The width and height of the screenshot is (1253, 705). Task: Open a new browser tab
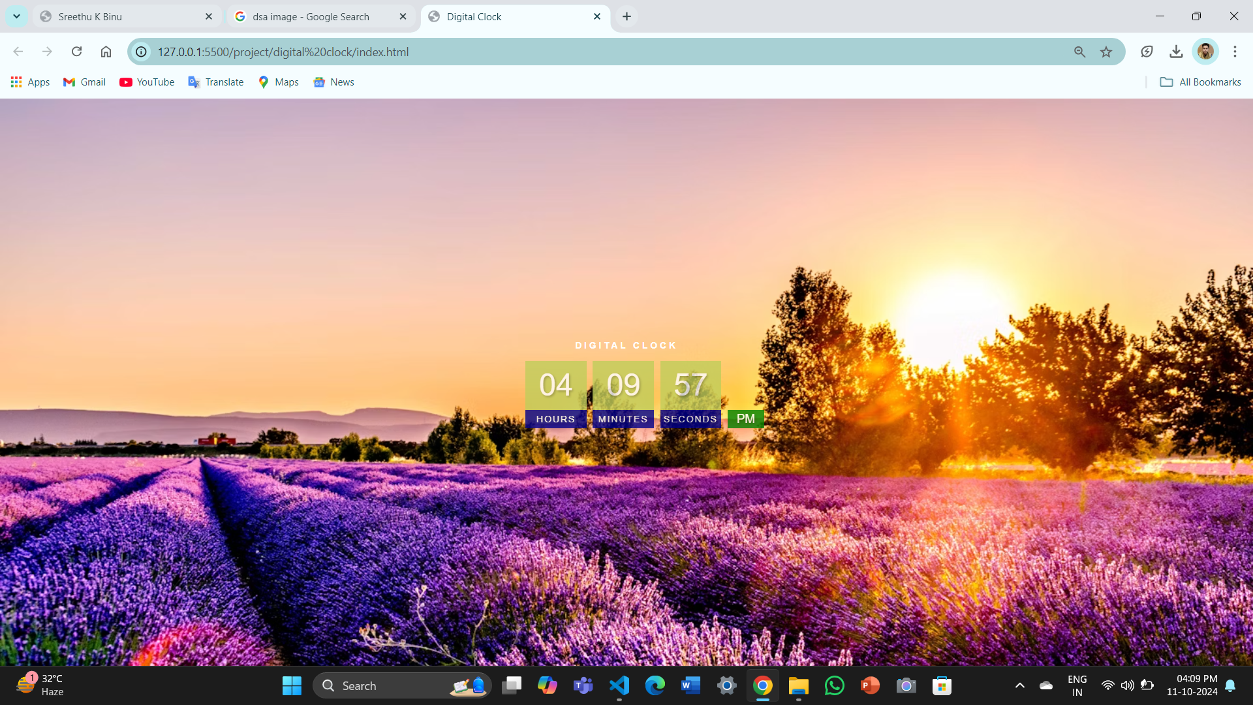tap(626, 17)
